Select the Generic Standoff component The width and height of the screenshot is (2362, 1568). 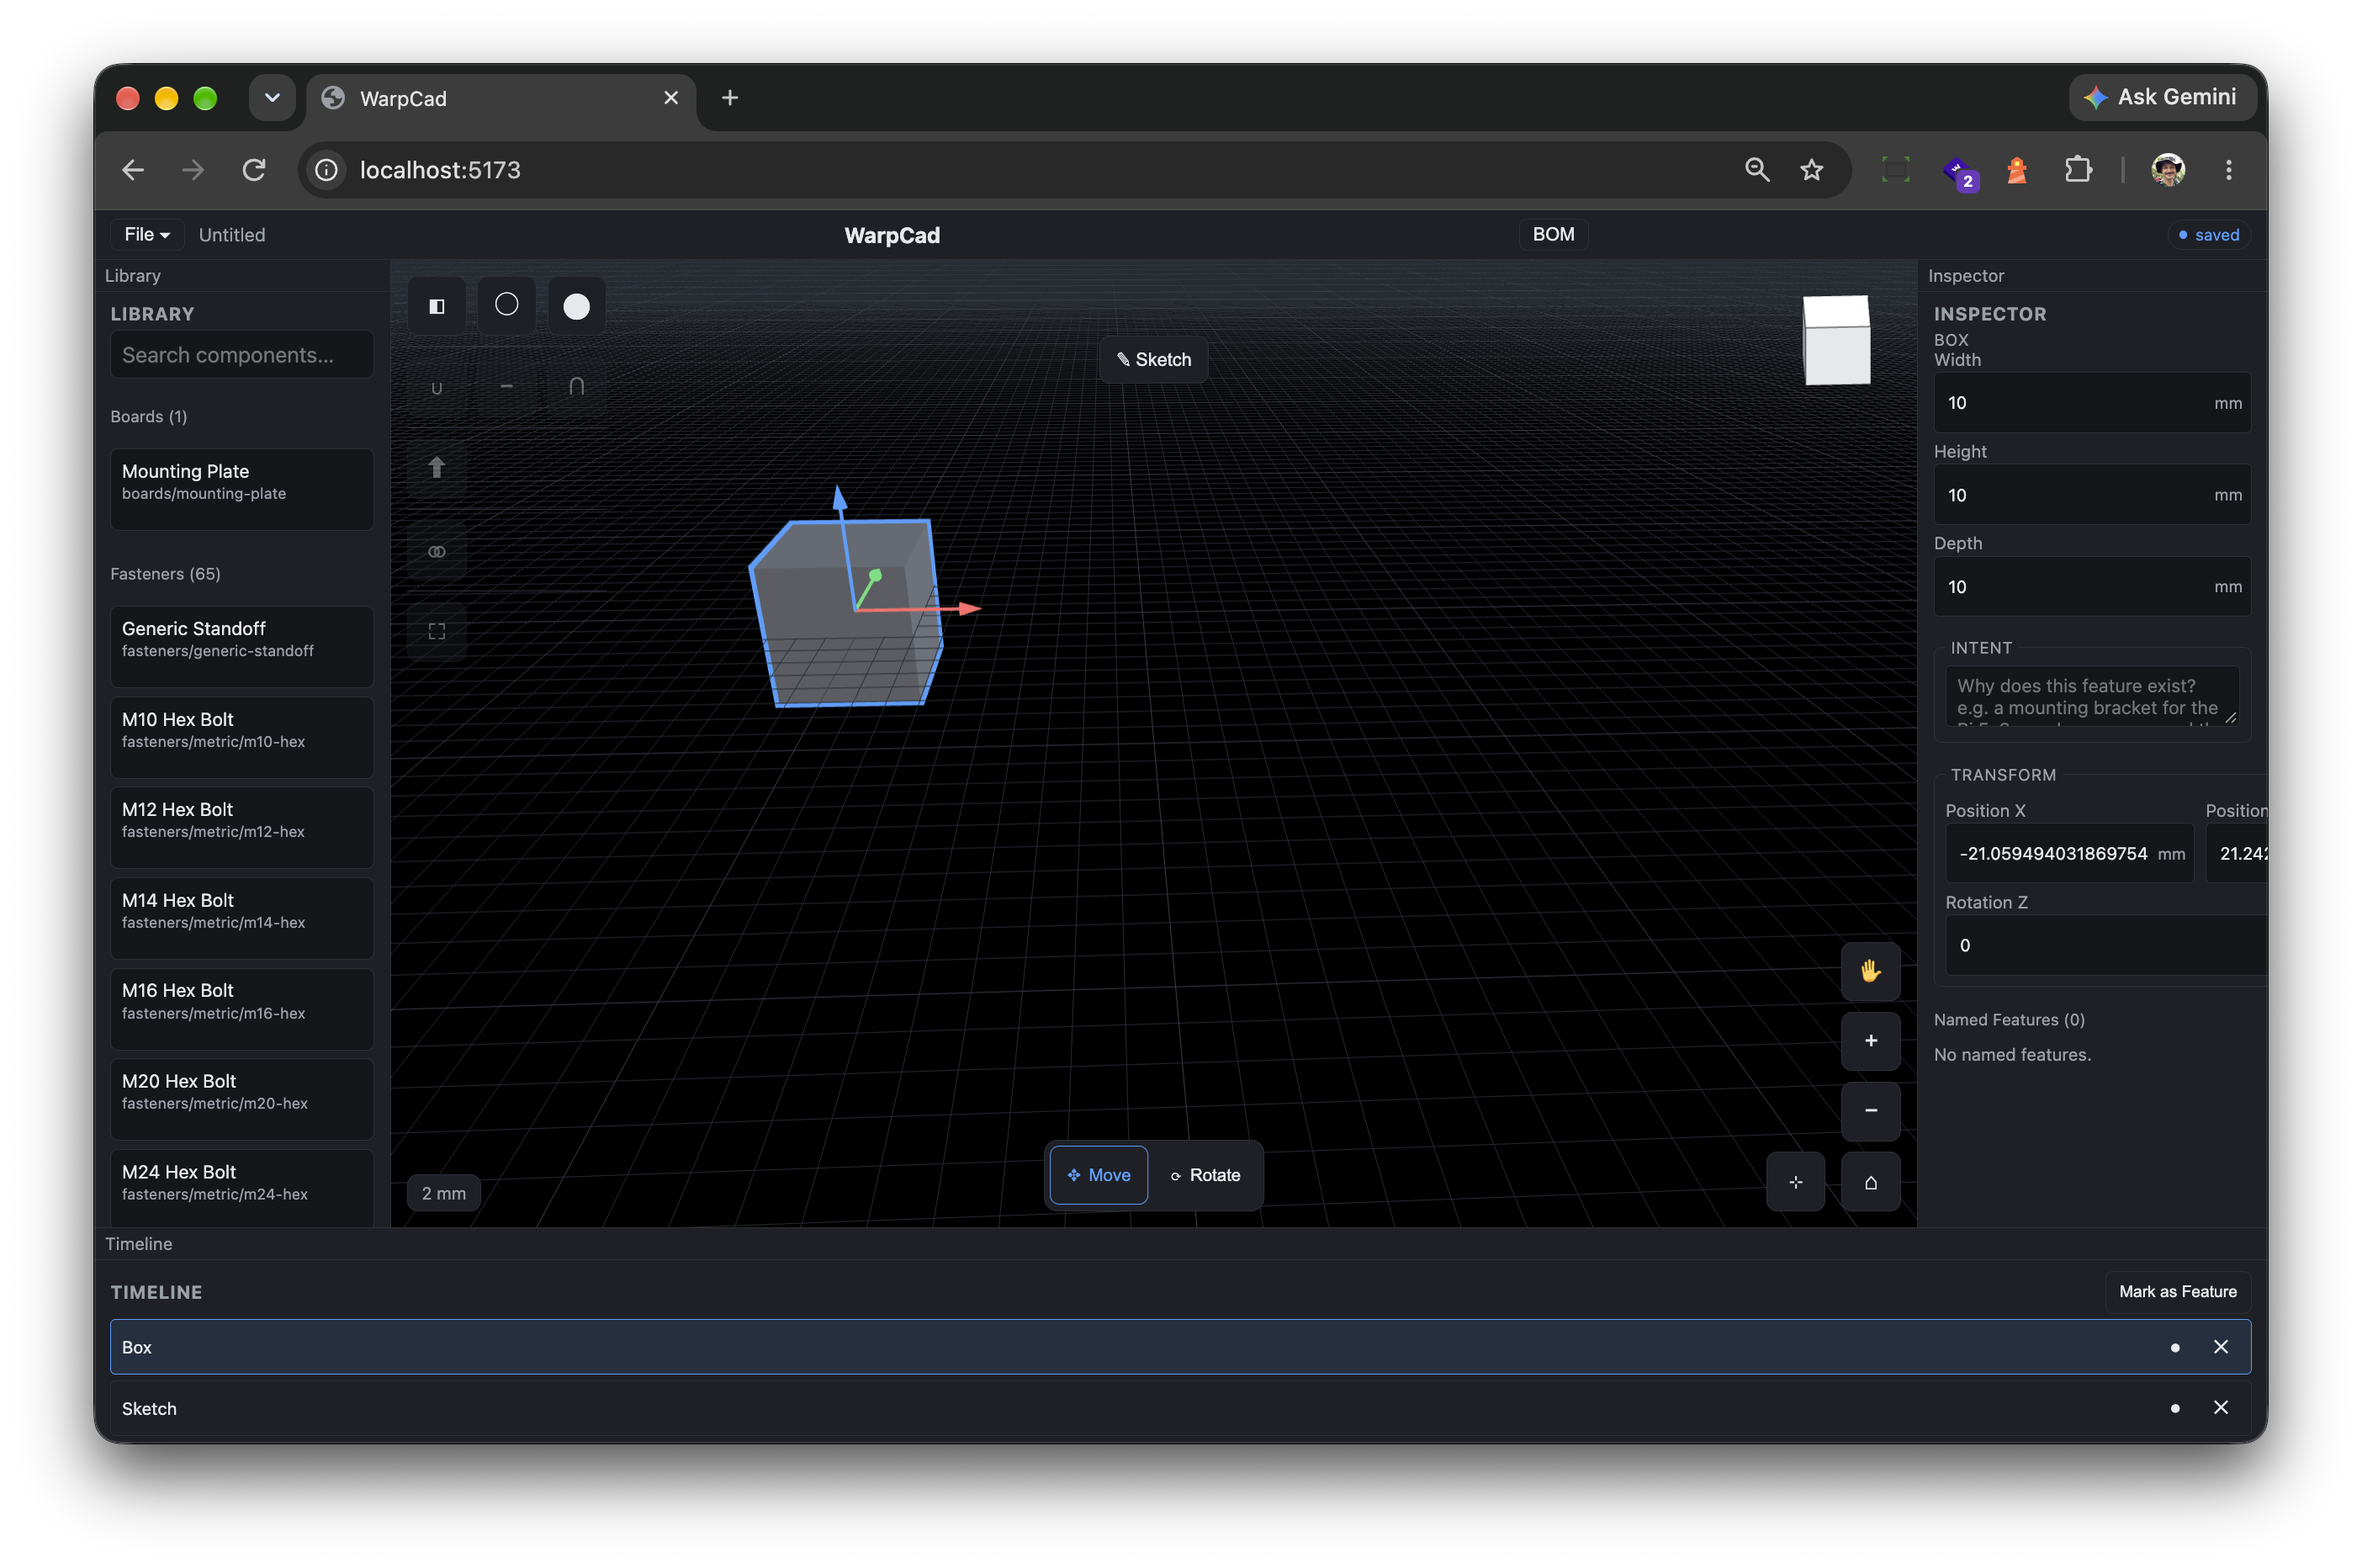(x=242, y=646)
